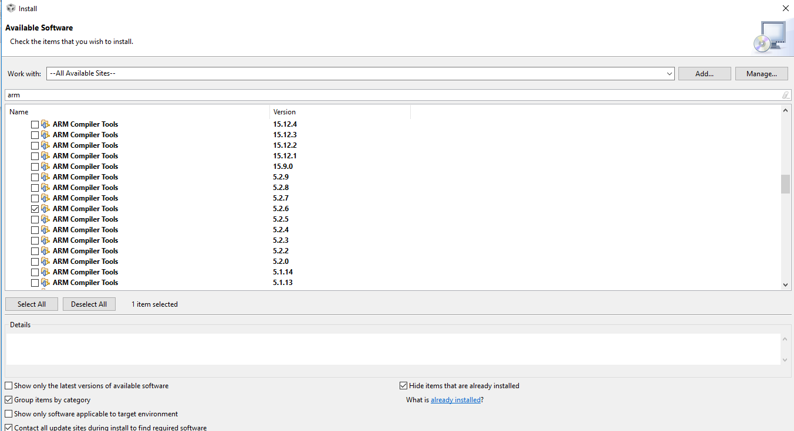
Task: Click feature icon for version 5.2.9 row
Action: (x=45, y=177)
